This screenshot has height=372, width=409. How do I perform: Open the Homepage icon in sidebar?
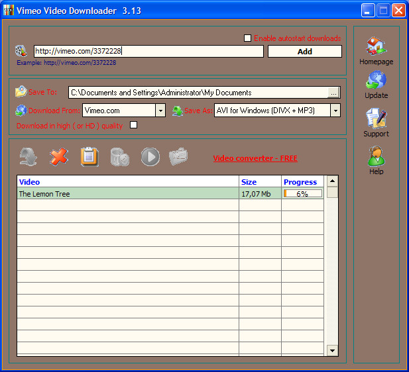tap(376, 47)
